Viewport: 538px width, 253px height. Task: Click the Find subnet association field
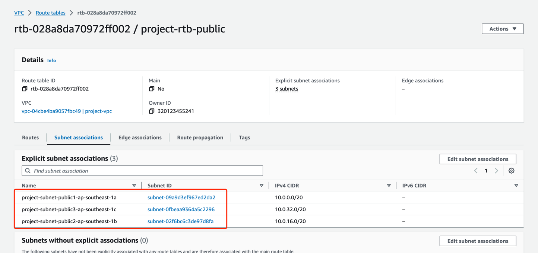point(145,171)
